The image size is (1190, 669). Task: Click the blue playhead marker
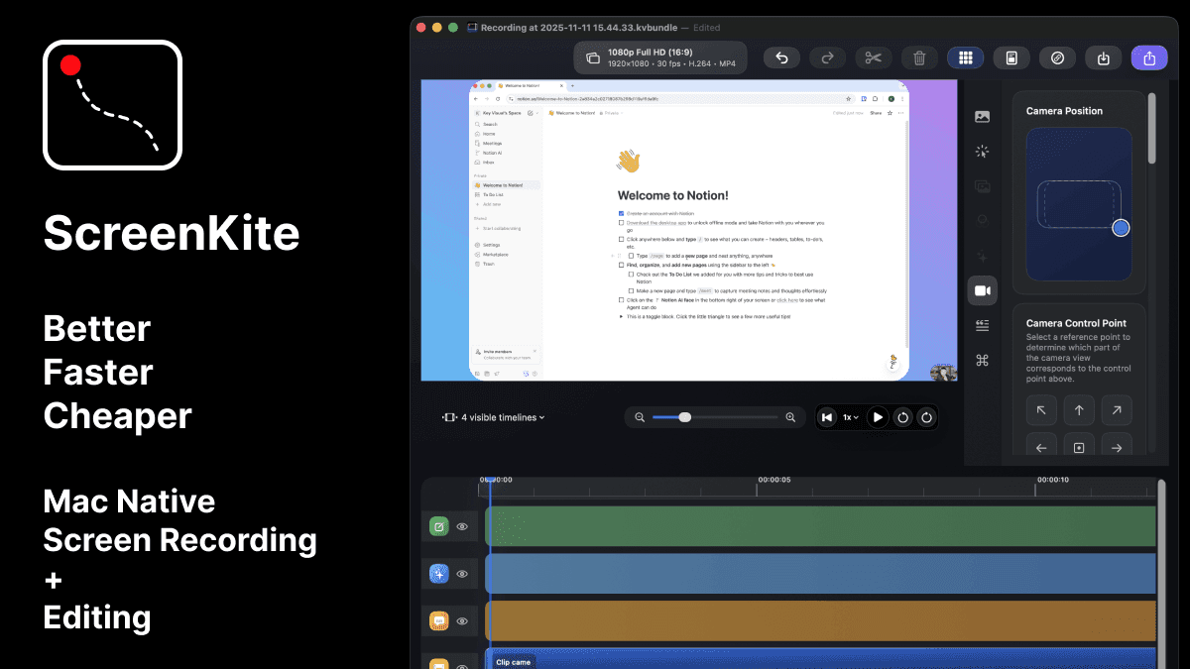click(489, 481)
